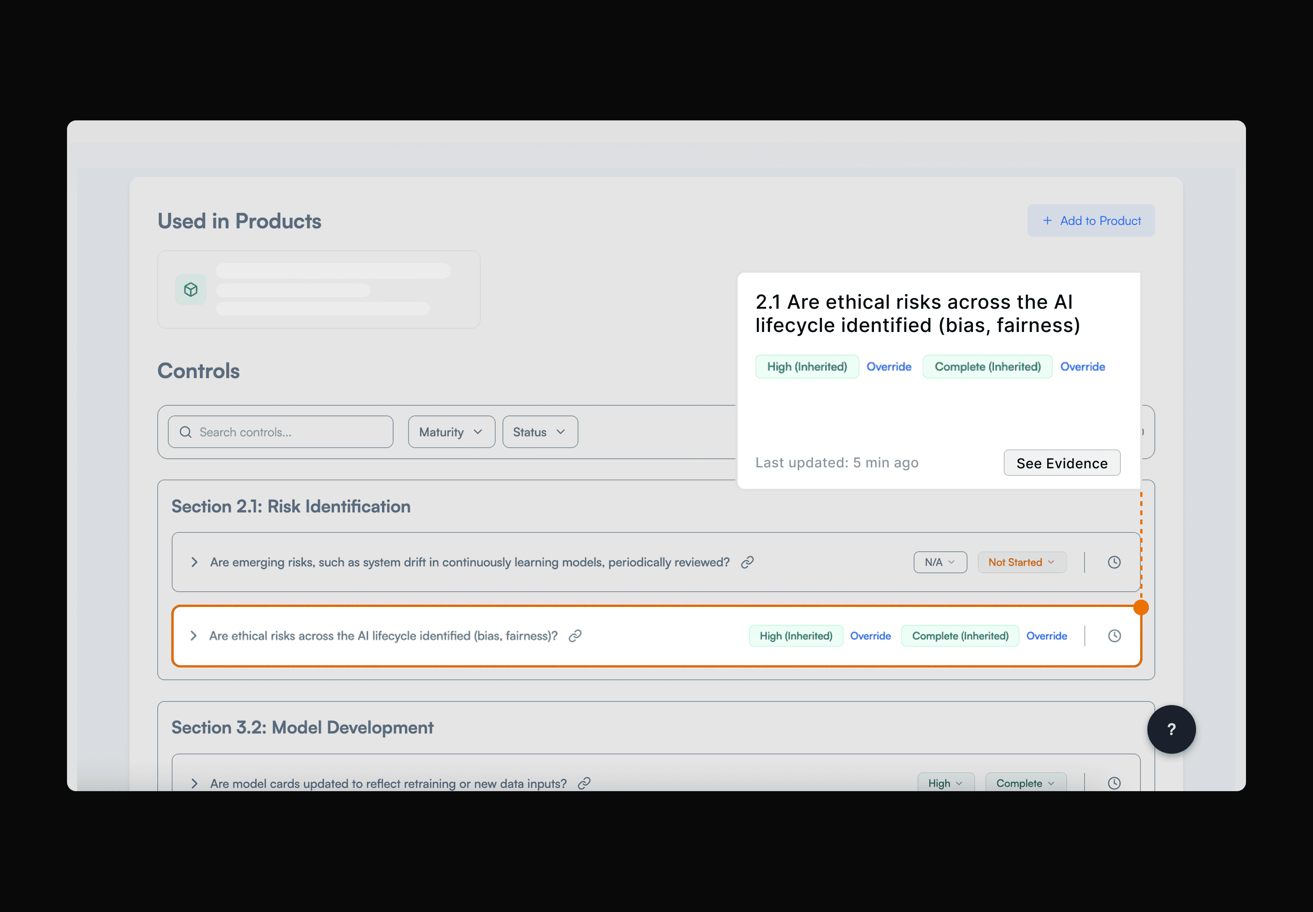Open history clock for emerging risks row
This screenshot has width=1313, height=912.
click(1114, 562)
